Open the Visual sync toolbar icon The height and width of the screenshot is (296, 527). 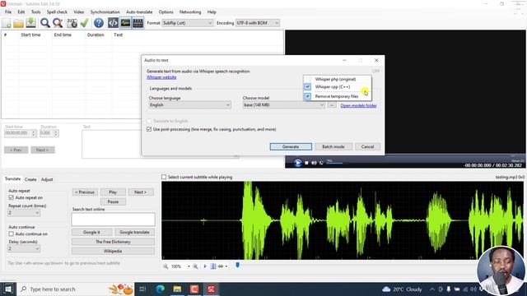72,23
